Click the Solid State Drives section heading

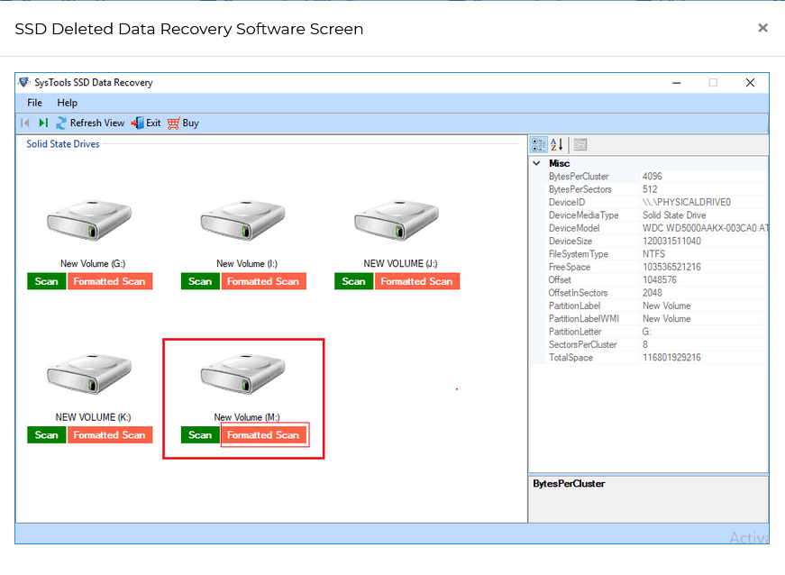63,144
